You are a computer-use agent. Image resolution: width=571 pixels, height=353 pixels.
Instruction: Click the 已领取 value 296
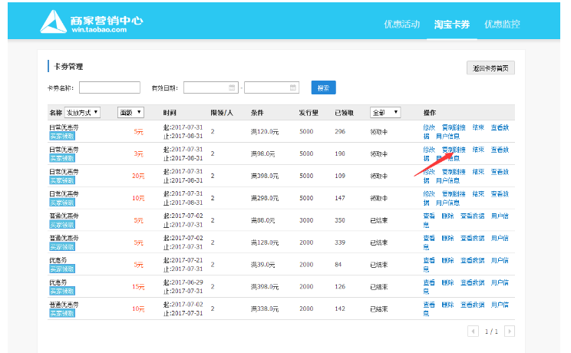(340, 132)
